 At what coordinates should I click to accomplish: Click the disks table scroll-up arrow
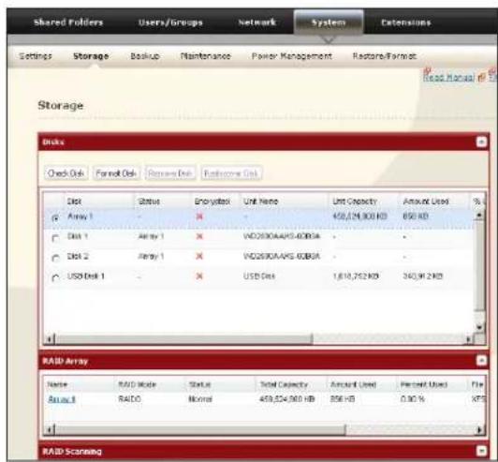tap(479, 216)
